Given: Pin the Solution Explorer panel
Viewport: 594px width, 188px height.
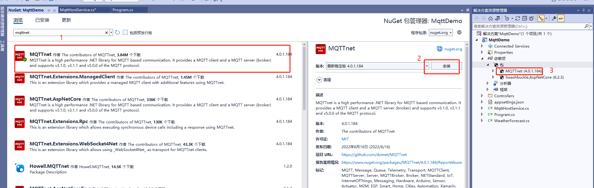Looking at the screenshot, I should [x=583, y=10].
